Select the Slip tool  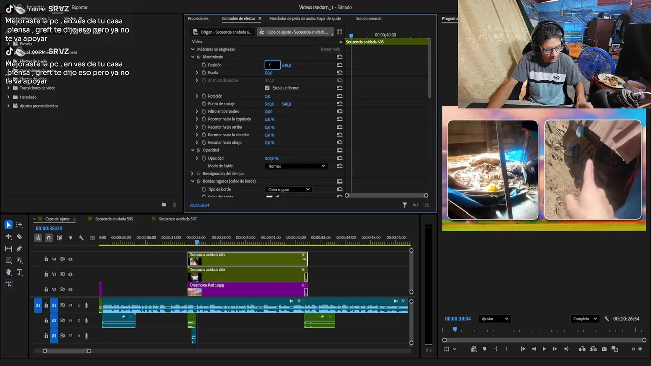[x=8, y=249]
